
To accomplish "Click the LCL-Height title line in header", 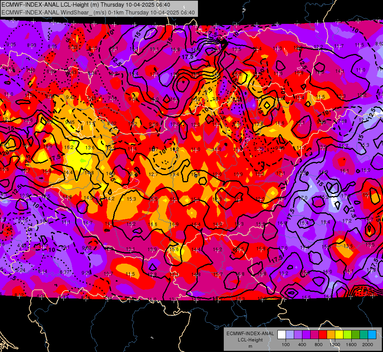I will click(x=86, y=5).
